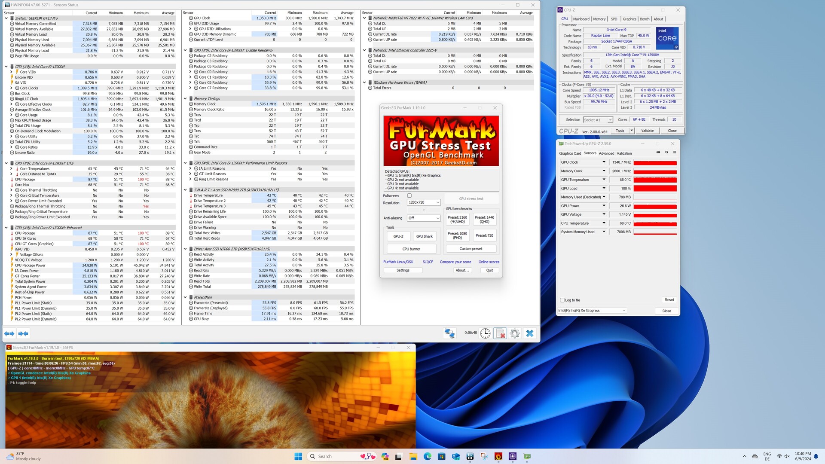Image resolution: width=825 pixels, height=464 pixels.
Task: Click the volume muted tray icon
Action: tap(787, 456)
